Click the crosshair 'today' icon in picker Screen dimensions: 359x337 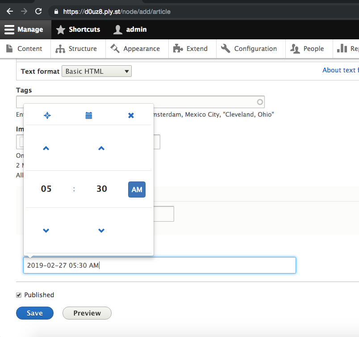pos(47,116)
